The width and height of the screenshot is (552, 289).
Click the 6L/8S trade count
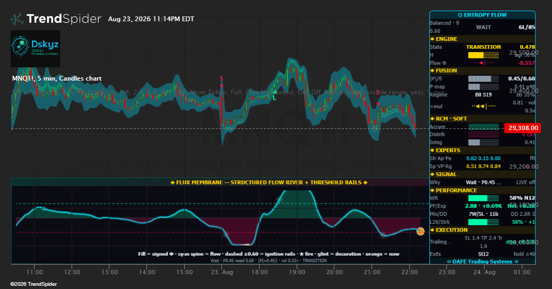pyautogui.click(x=527, y=27)
